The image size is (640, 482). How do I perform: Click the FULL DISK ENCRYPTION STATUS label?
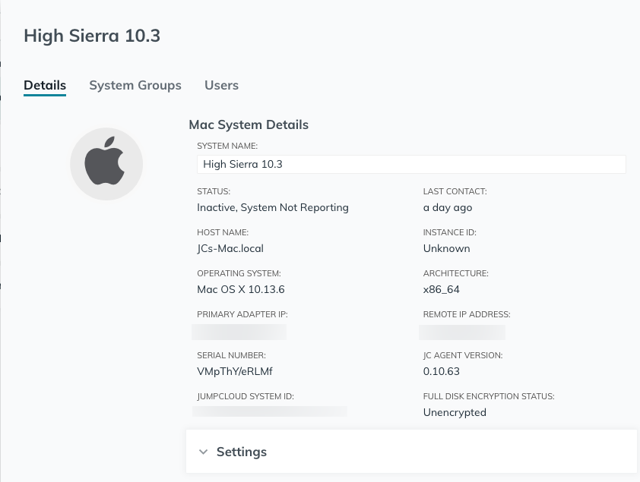coord(489,396)
